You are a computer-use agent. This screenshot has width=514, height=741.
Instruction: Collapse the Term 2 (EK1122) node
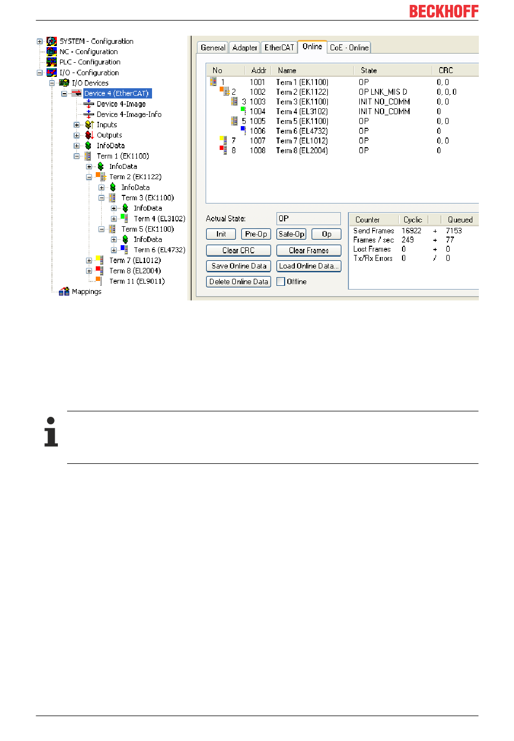89,177
